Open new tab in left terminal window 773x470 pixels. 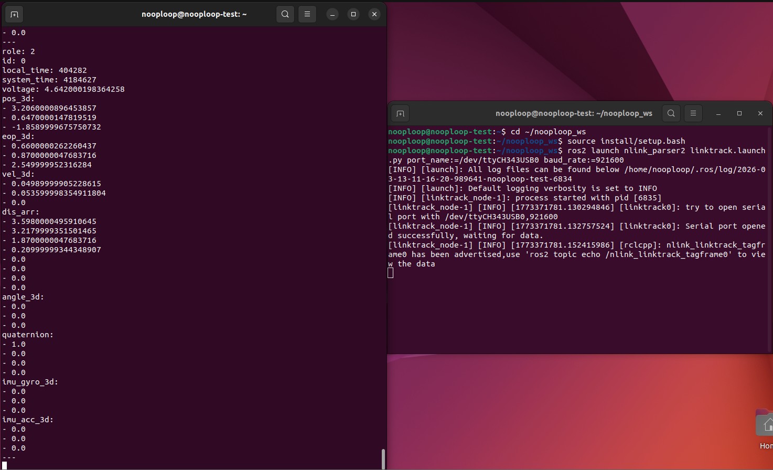pos(14,14)
